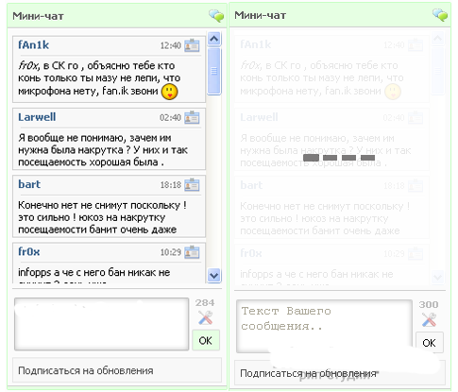458x392 pixels.
Task: Click the left Подписаться на обновления link
Action: click(86, 370)
